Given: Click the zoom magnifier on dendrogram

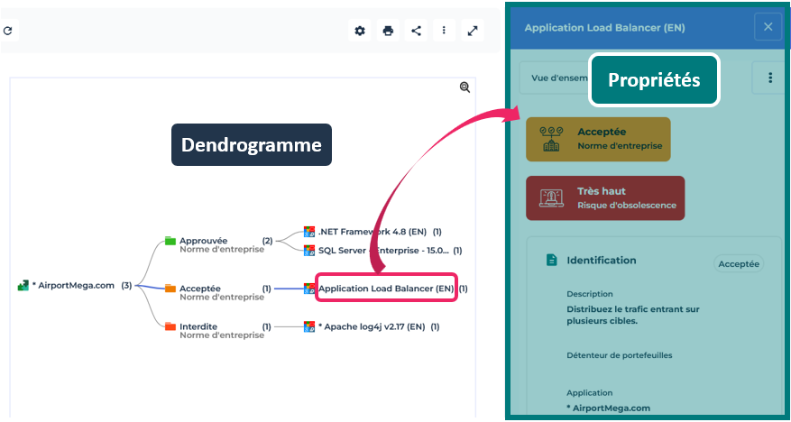Looking at the screenshot, I should pyautogui.click(x=465, y=87).
